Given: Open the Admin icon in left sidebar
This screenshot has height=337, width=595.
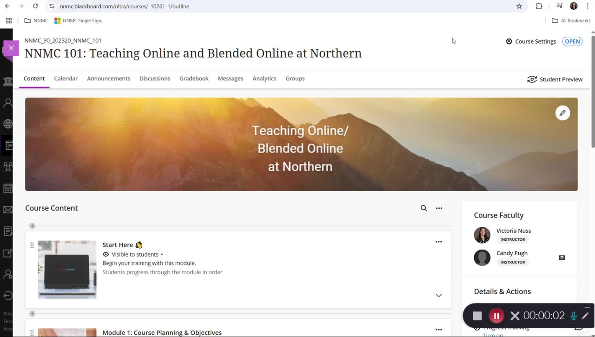Looking at the screenshot, I should pos(8,274).
